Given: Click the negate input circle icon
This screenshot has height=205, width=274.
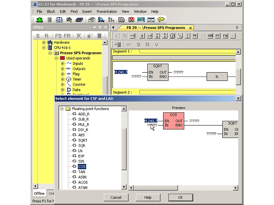Looking at the screenshot, I should [133, 36].
